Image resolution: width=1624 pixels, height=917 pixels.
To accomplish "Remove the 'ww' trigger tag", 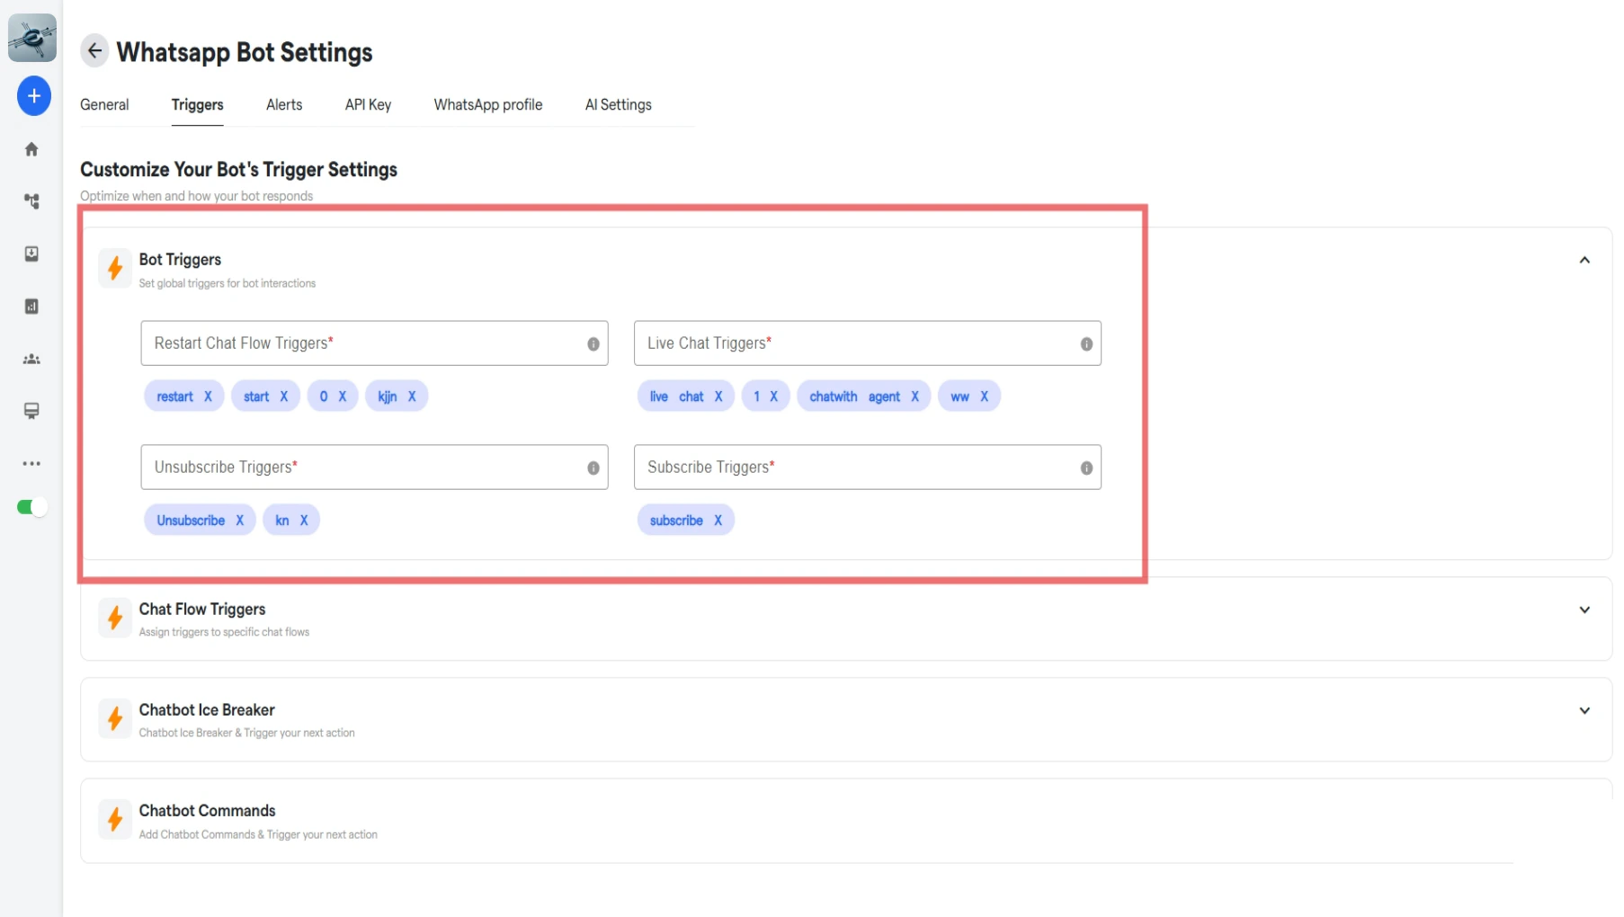I will [984, 396].
